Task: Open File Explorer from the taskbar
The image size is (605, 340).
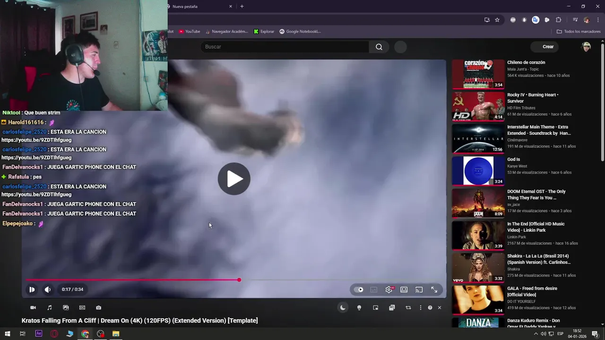Action: point(116,334)
